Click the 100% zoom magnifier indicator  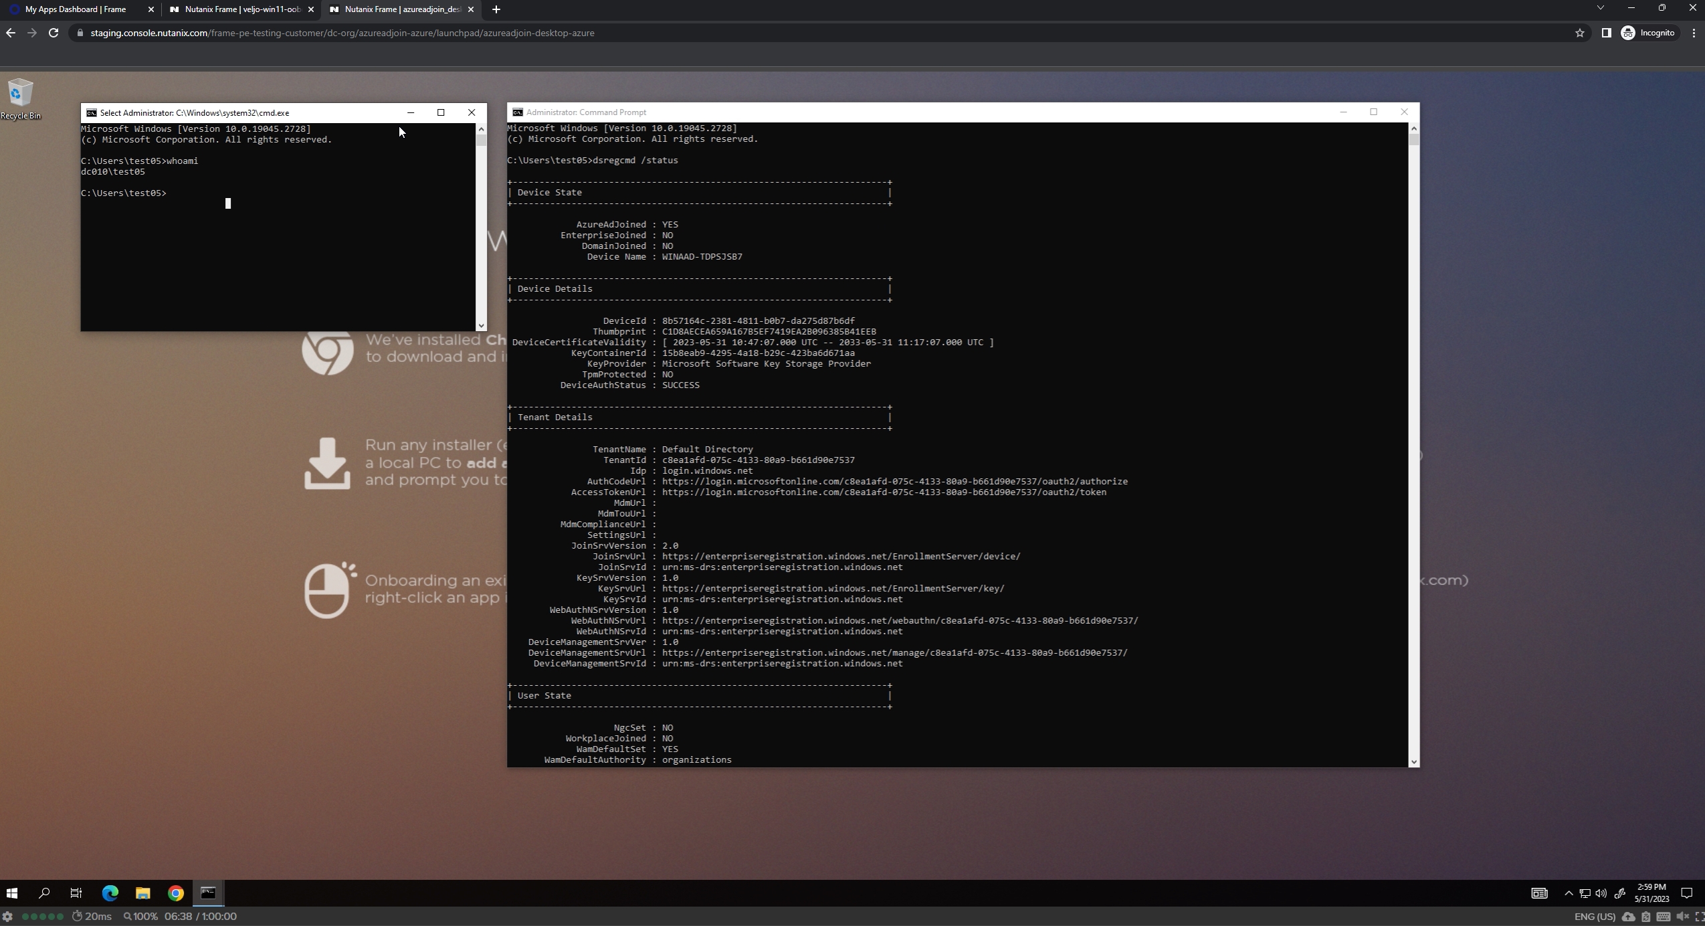pos(140,917)
